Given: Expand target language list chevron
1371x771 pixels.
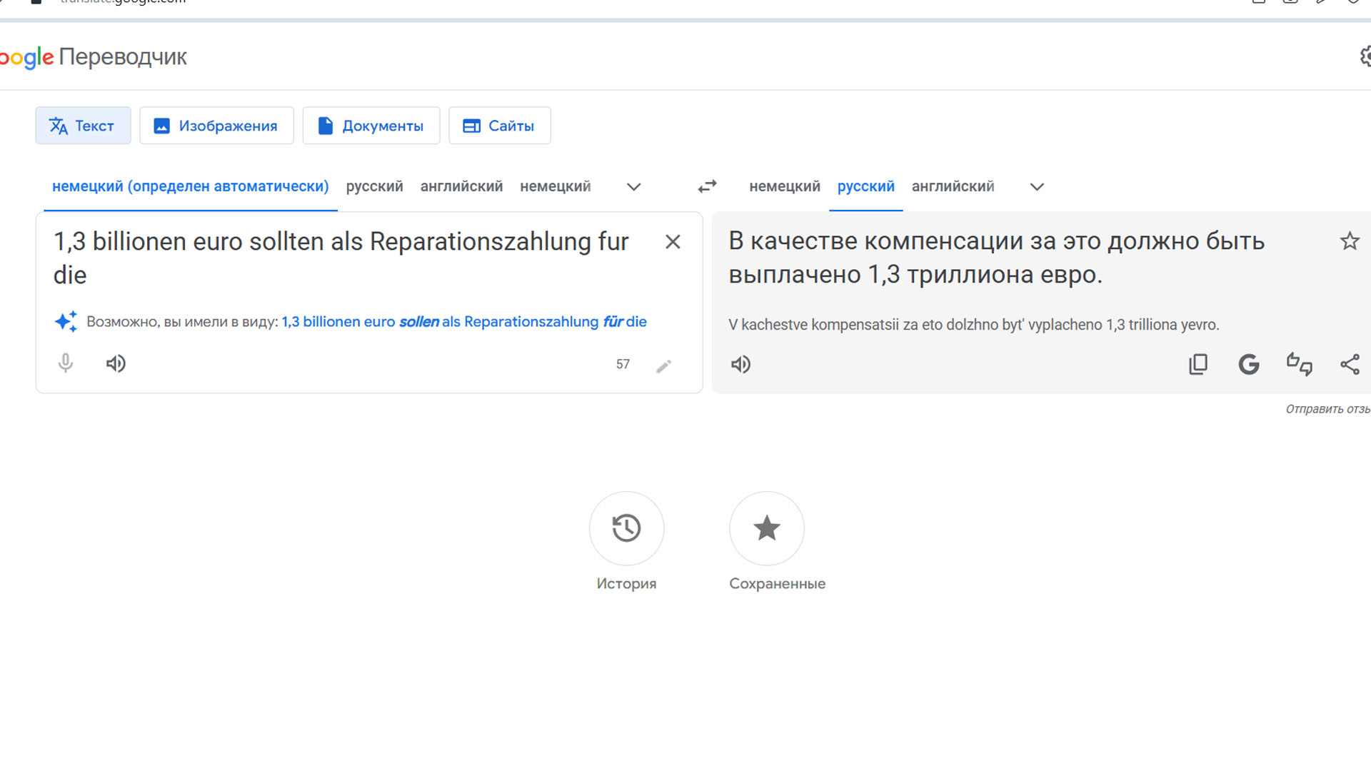Looking at the screenshot, I should click(x=1037, y=187).
